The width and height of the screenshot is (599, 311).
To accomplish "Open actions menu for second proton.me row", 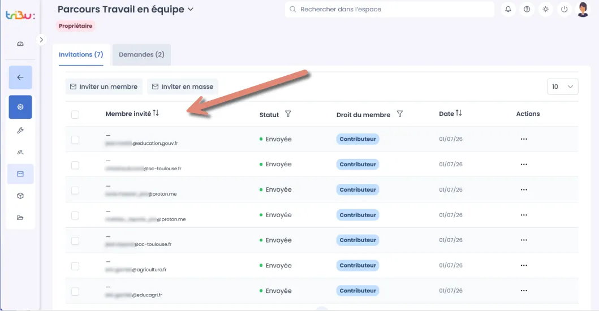I will (524, 215).
